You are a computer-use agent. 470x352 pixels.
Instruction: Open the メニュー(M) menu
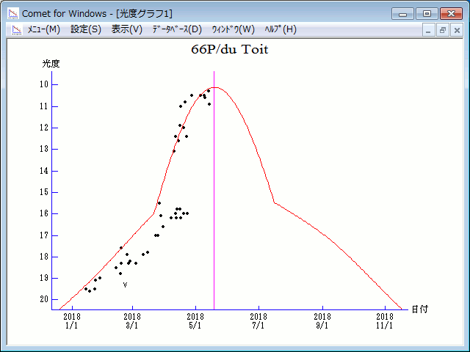pos(43,29)
